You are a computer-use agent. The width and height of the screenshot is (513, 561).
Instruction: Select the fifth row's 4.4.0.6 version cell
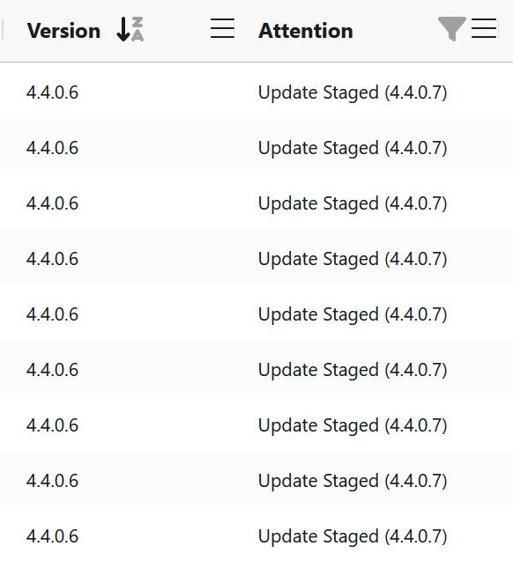click(x=52, y=314)
